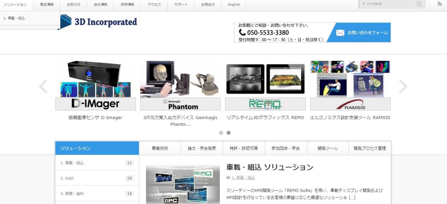Image resolution: width=447 pixels, height=204 pixels.
Task: Click the phone number 050-5533-3380
Action: coord(268,33)
